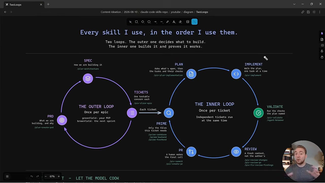
Task: Open the Obsidian tools panel crystal icon
Action: [322, 34]
